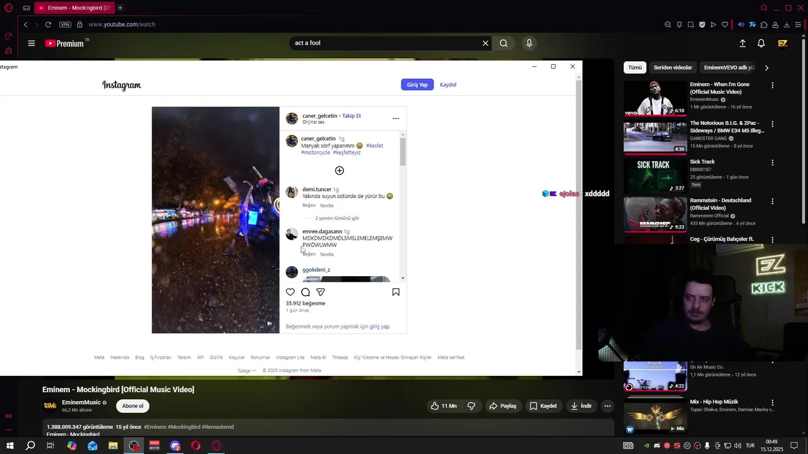Open File Explorer from the taskbar

(x=113, y=446)
